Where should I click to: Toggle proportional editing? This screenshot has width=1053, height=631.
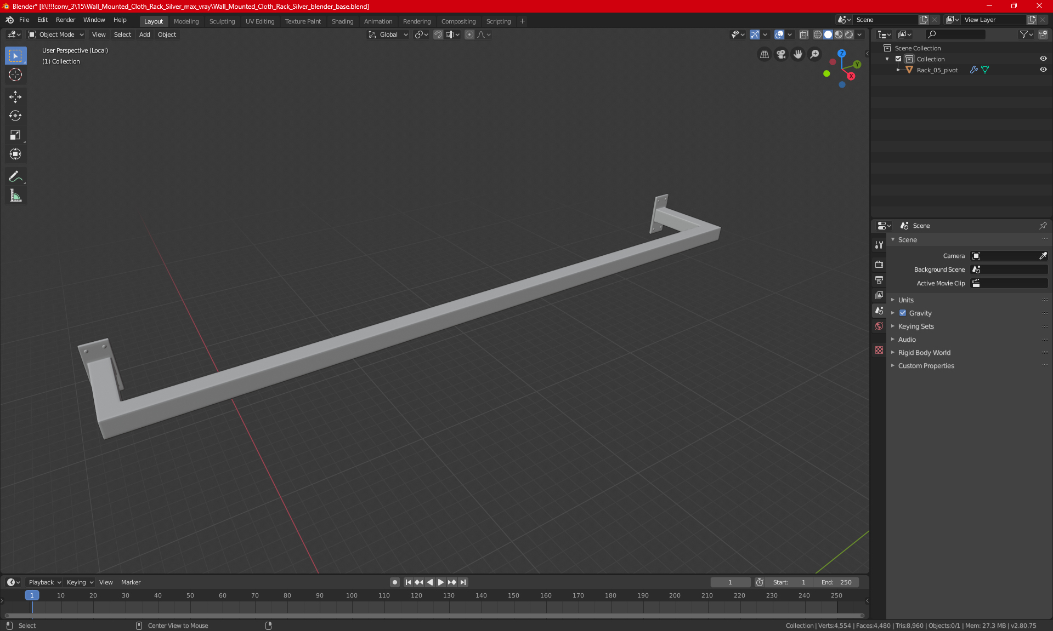469,35
